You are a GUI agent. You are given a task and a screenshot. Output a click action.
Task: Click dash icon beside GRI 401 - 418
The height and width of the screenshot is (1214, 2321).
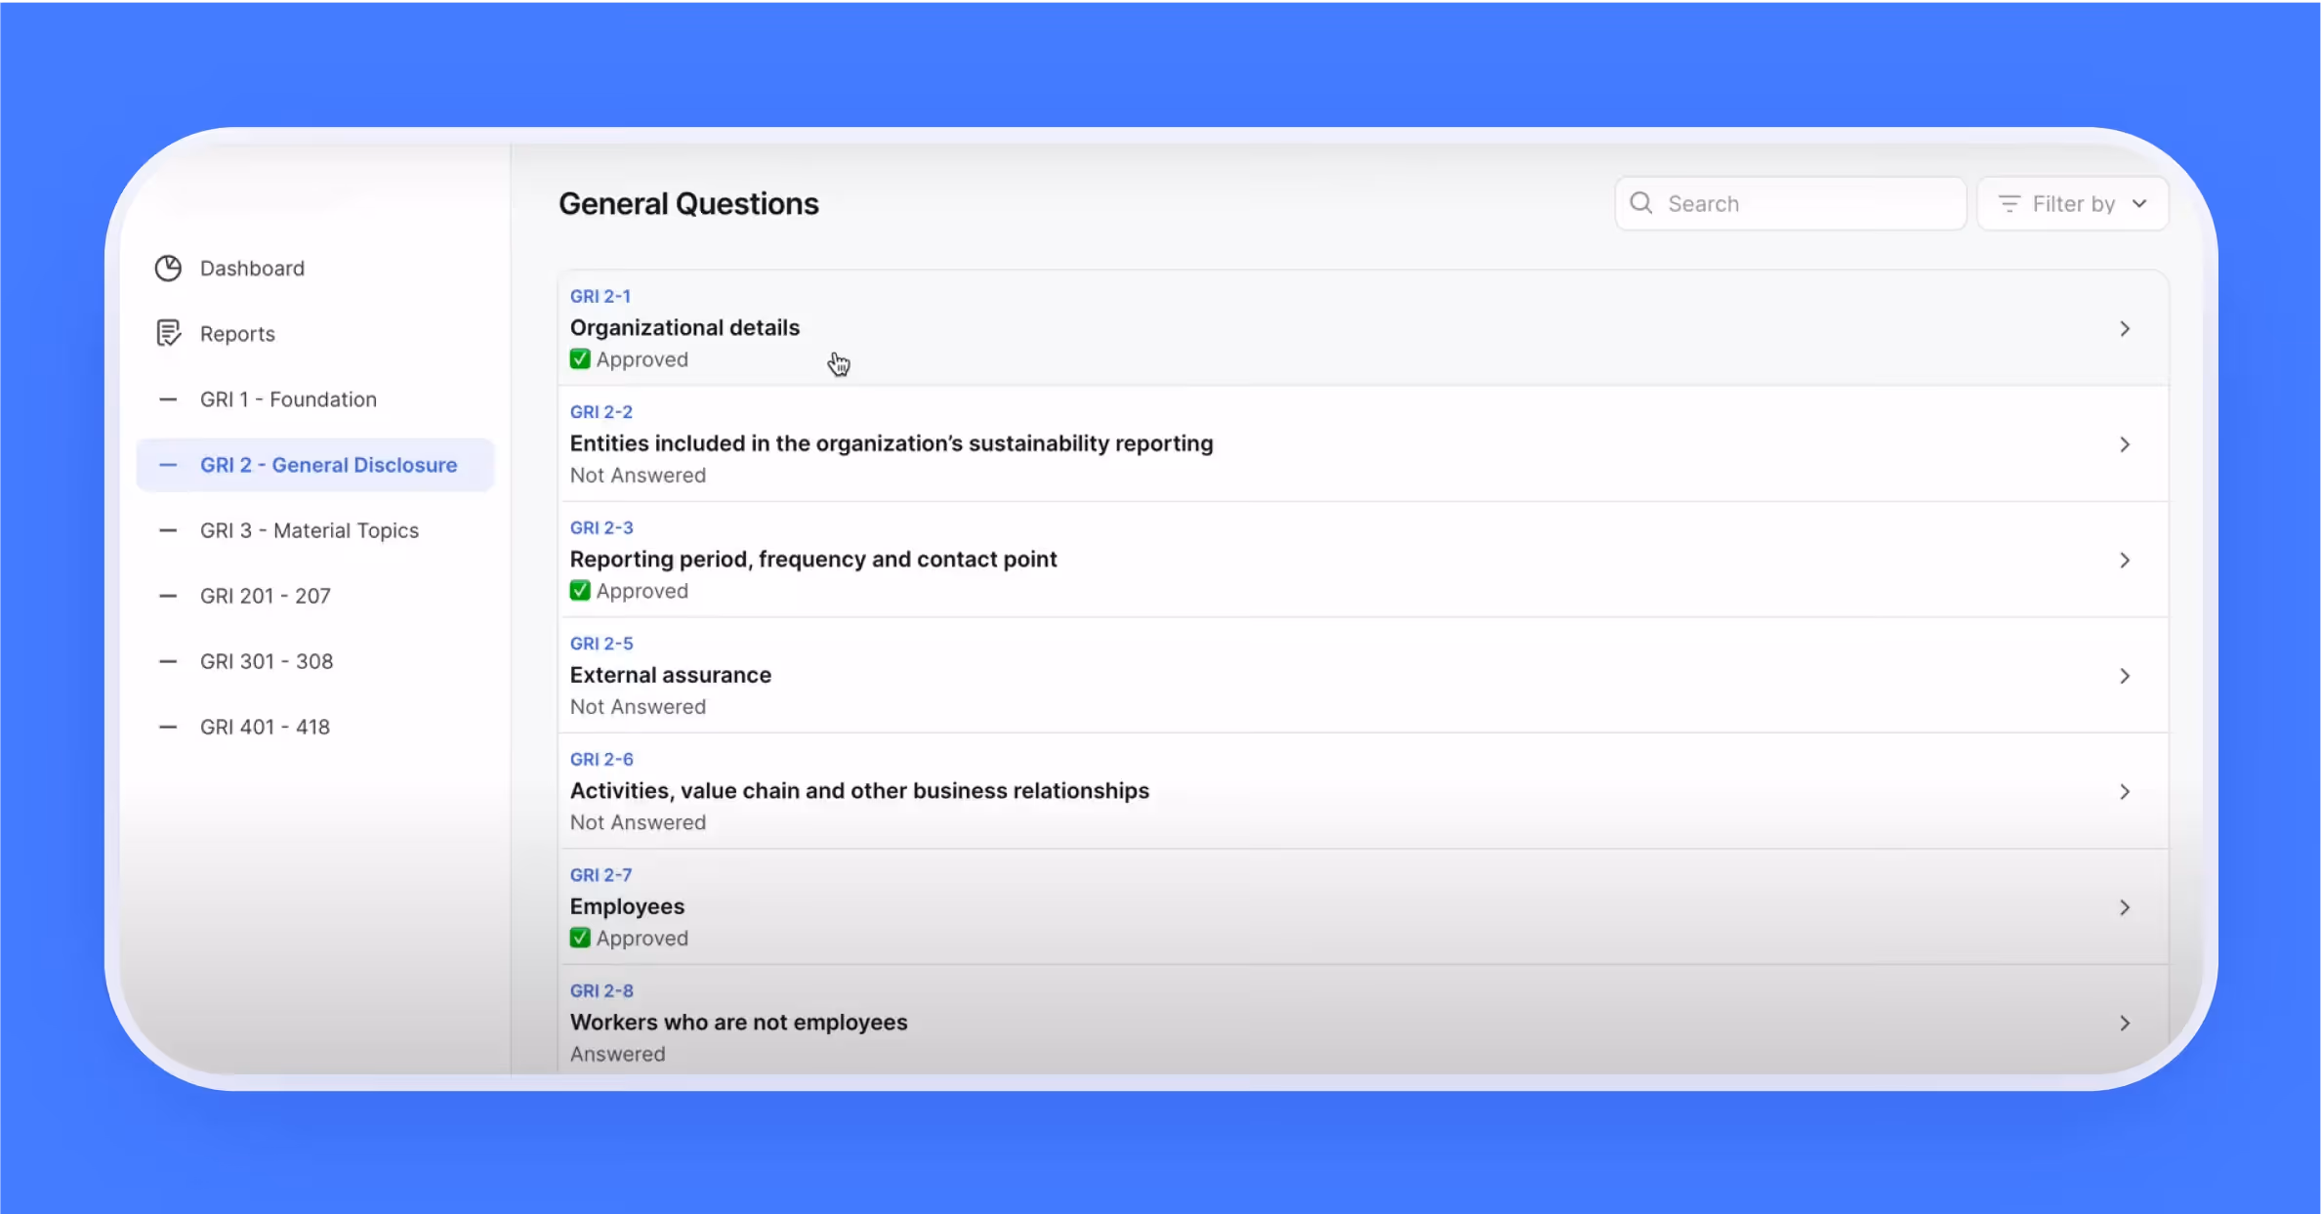pos(168,727)
